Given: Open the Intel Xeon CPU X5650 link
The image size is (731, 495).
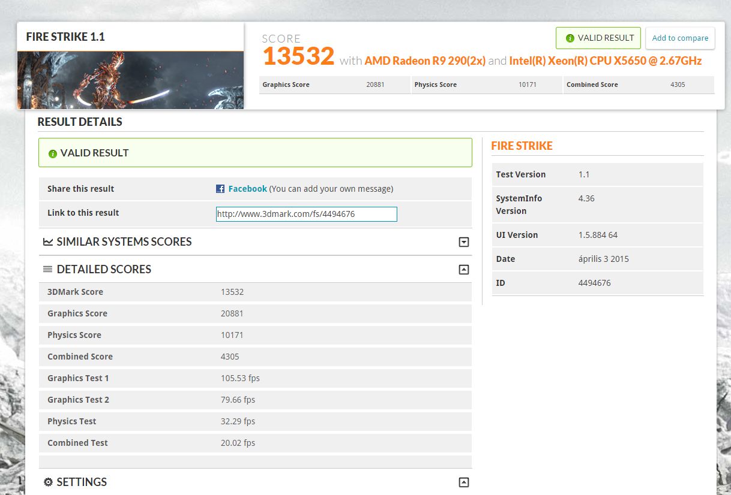Looking at the screenshot, I should [606, 61].
